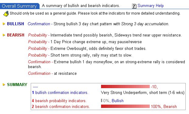189x114 pixels.
Task: Click the 0% Bullish gray bar marker
Action: click(102, 101)
